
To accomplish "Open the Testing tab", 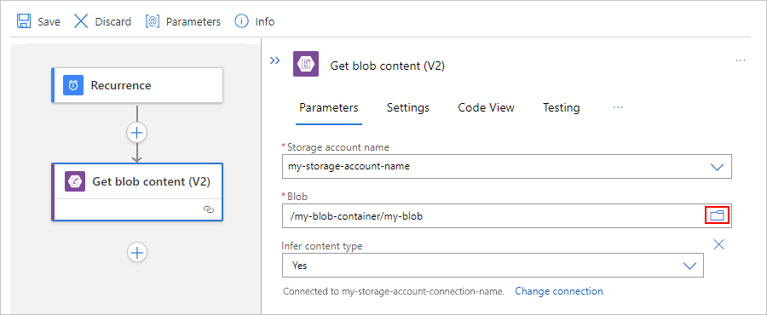I will click(x=562, y=107).
